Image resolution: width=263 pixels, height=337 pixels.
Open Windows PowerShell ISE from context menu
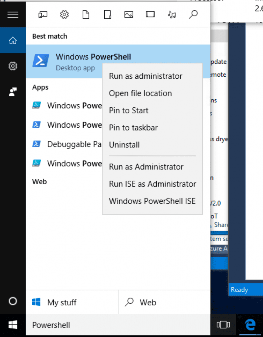tap(152, 201)
